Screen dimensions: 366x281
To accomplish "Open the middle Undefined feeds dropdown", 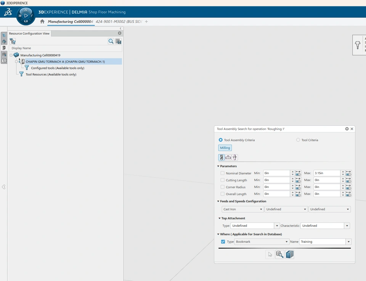I will coord(286,209).
